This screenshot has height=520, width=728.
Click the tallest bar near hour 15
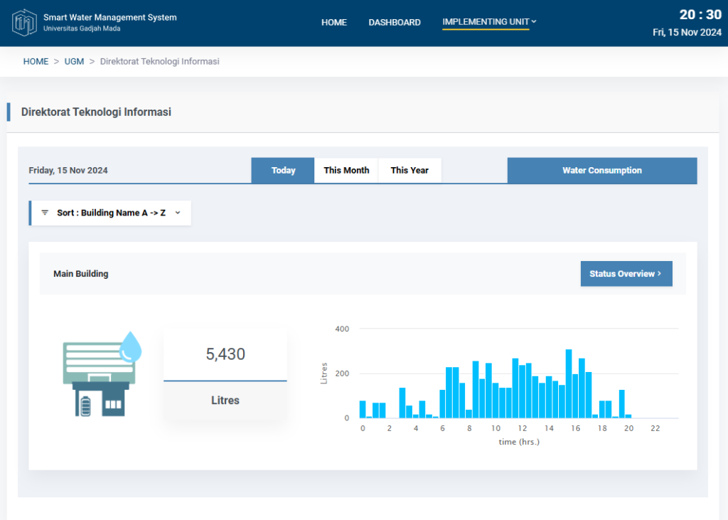point(569,384)
